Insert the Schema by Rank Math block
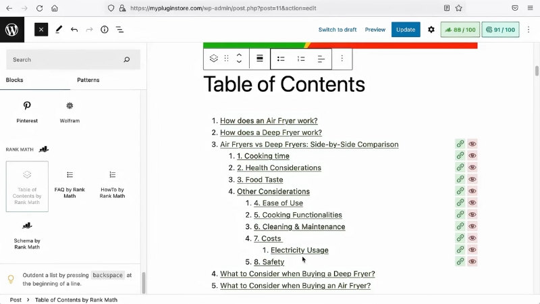Screen dimensions: 540x304 coord(27,235)
